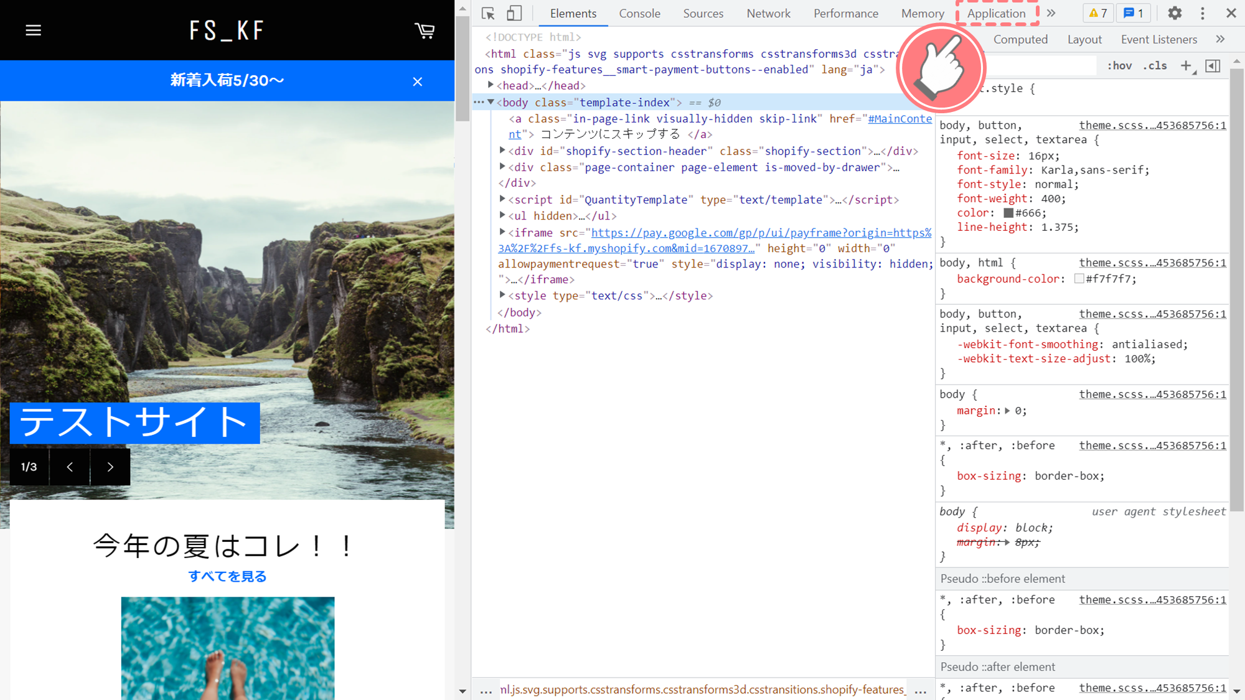This screenshot has width=1245, height=700.
Task: Open the shopping cart icon
Action: tap(425, 30)
